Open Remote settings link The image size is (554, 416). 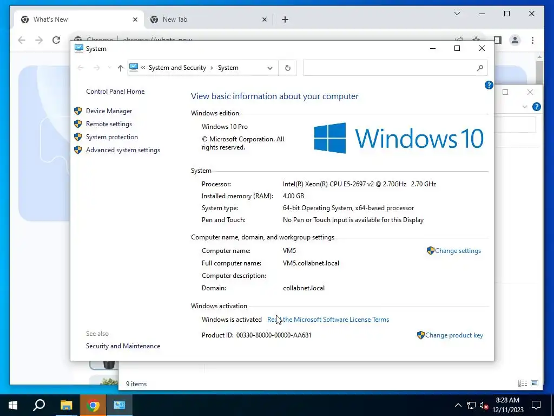pyautogui.click(x=109, y=124)
